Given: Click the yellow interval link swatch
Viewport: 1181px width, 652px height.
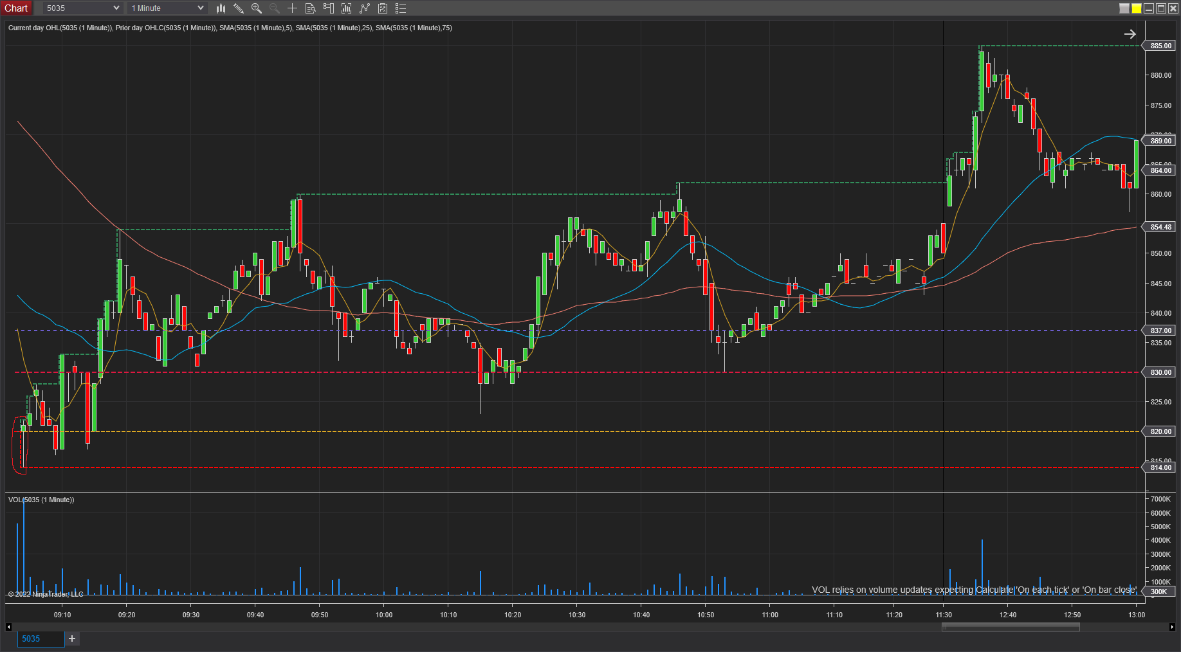Looking at the screenshot, I should pyautogui.click(x=1137, y=8).
